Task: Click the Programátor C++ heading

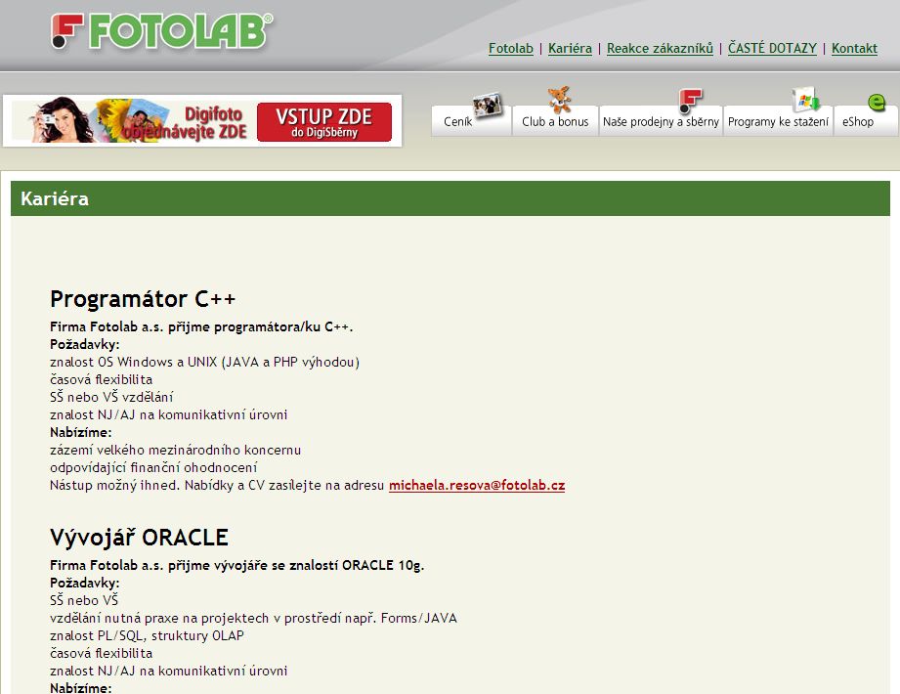Action: point(143,299)
